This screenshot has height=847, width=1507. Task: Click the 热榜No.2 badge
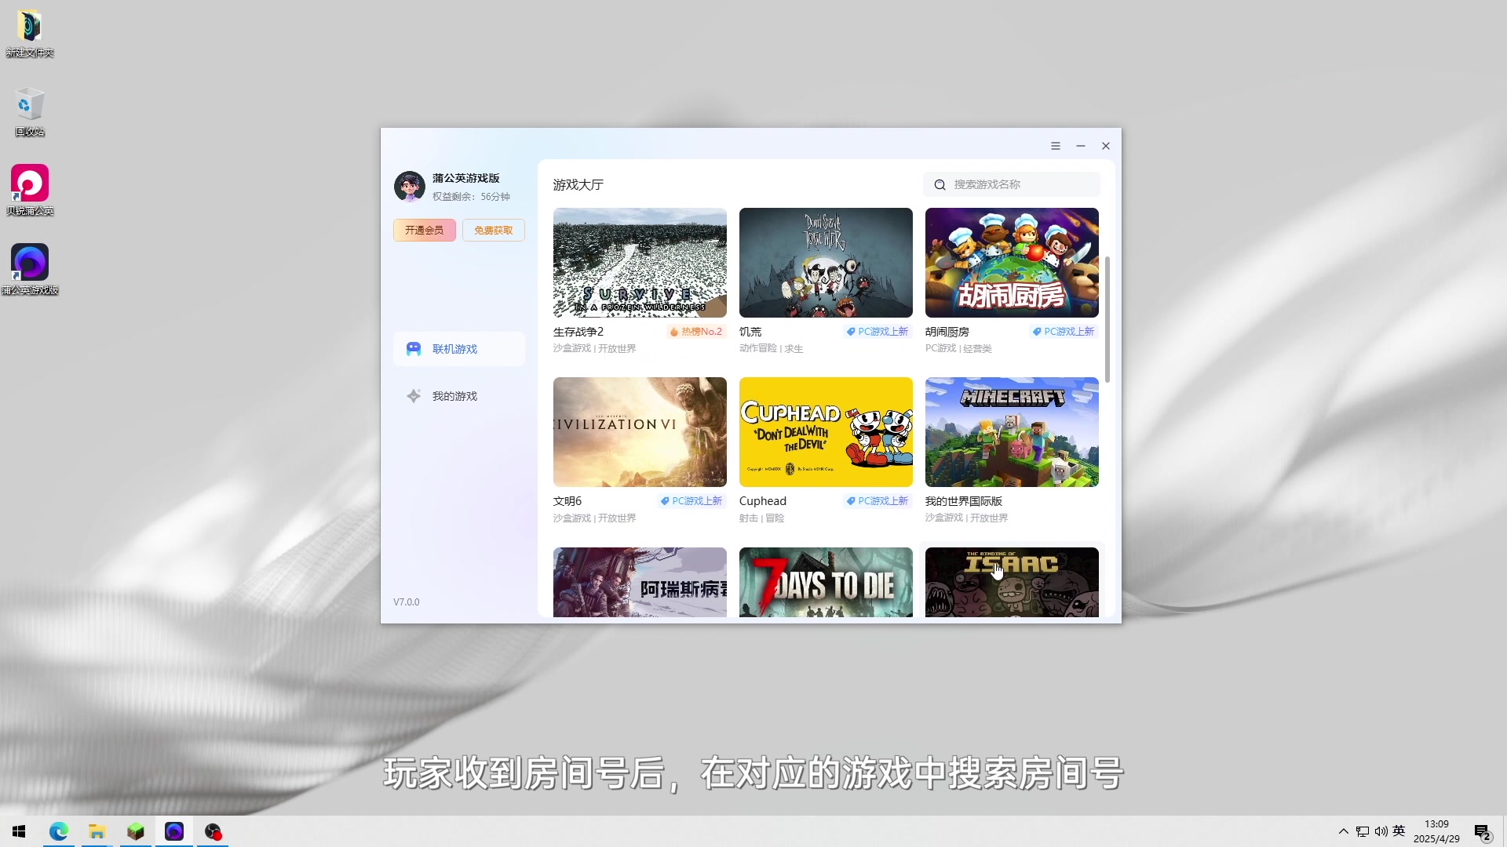click(x=696, y=332)
